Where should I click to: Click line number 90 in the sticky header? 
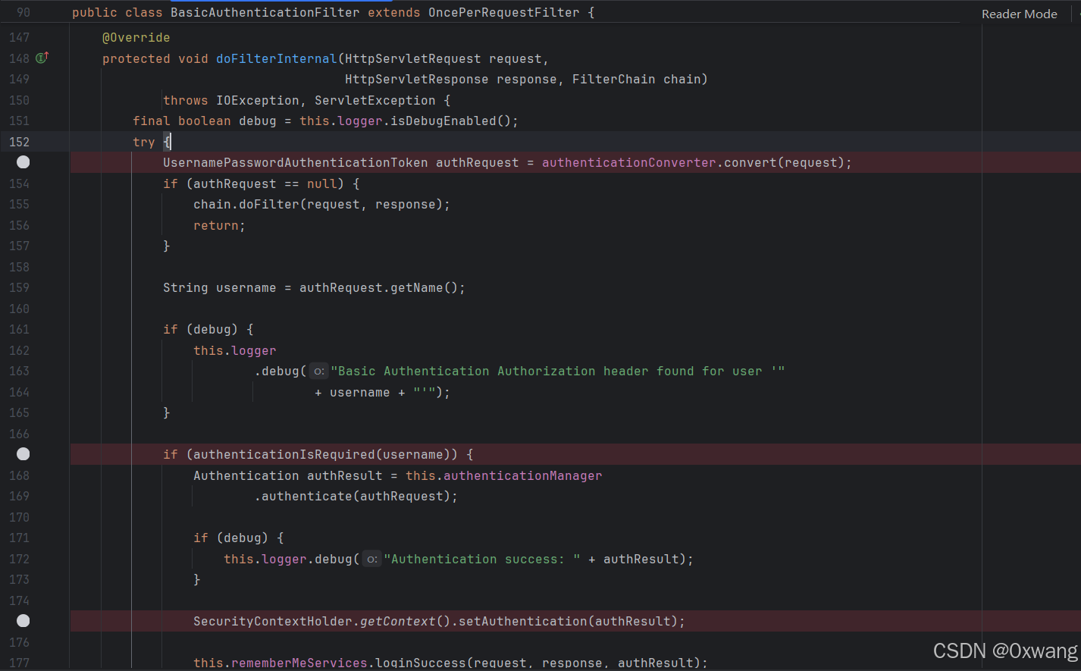point(23,12)
